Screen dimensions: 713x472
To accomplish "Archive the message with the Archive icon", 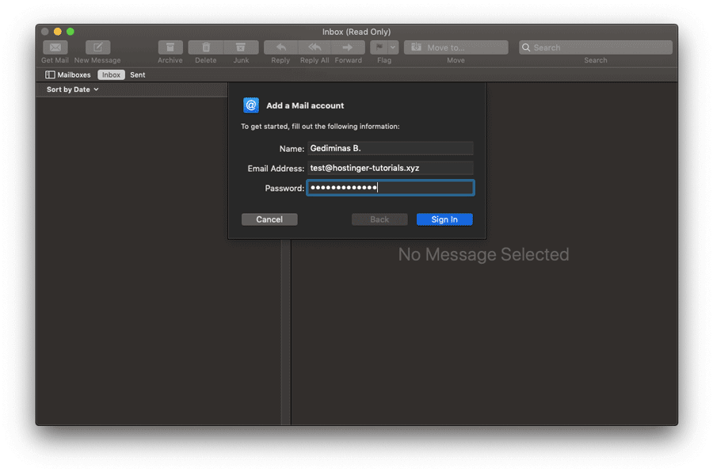I will click(x=170, y=48).
